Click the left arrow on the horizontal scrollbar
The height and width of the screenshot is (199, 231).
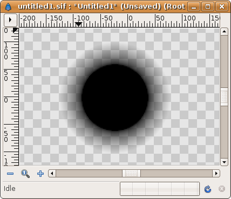click(52, 174)
